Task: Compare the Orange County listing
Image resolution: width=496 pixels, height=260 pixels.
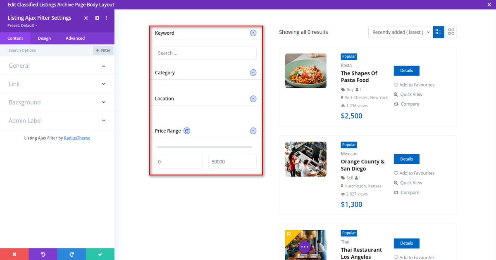Action: coord(407,192)
